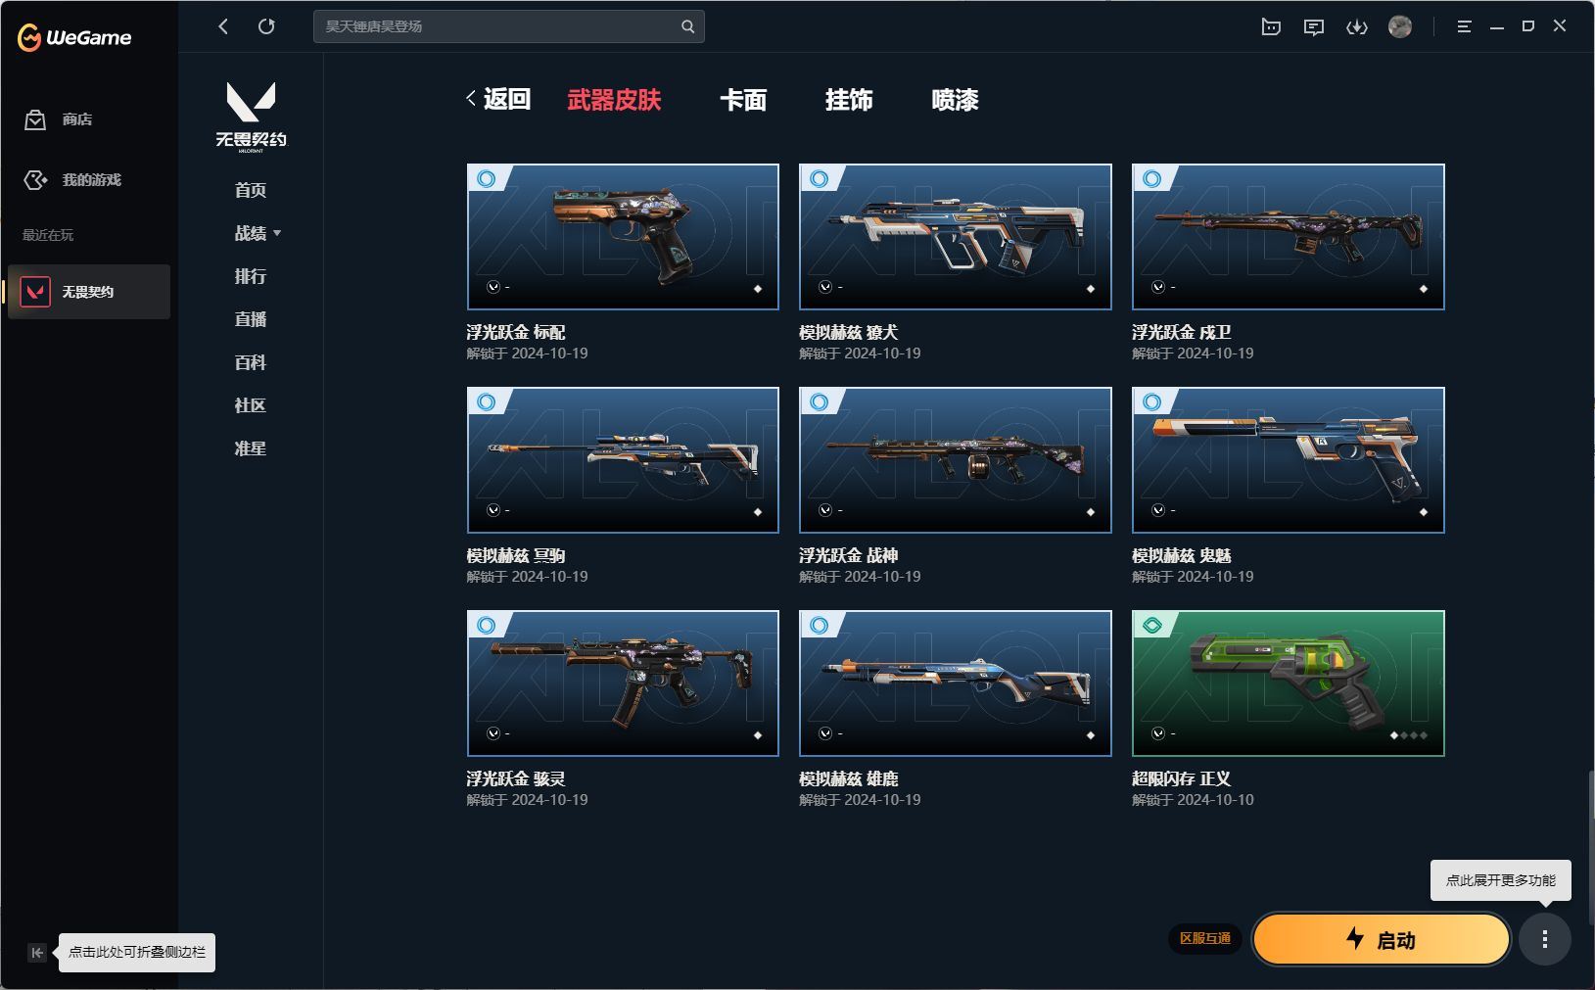Expand more functions with three-dot button
1595x990 pixels.
(1544, 939)
